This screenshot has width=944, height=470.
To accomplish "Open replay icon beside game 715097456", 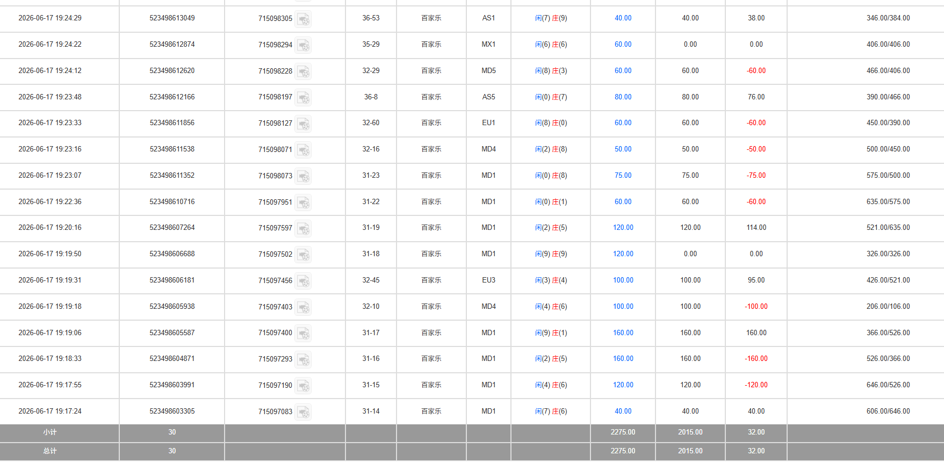I will (x=303, y=281).
